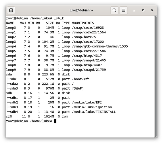
Task: Click the /snap/snapd/21465 mount path
Action: point(89,60)
